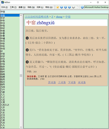The width and height of the screenshot is (109, 129).
Task: Click the zhong breadcrumb link
Action: pyautogui.click(x=59, y=17)
